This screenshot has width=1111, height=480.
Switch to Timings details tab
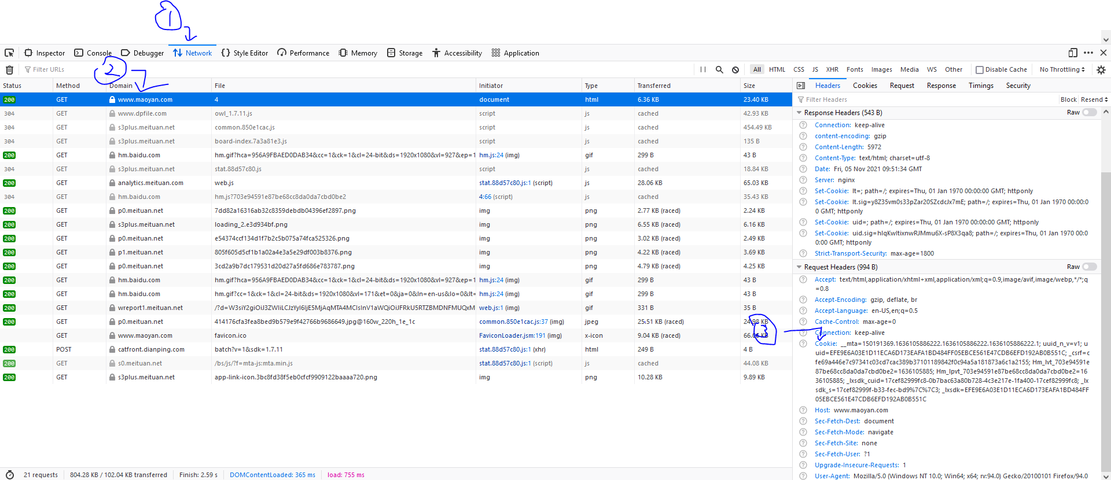coord(981,86)
